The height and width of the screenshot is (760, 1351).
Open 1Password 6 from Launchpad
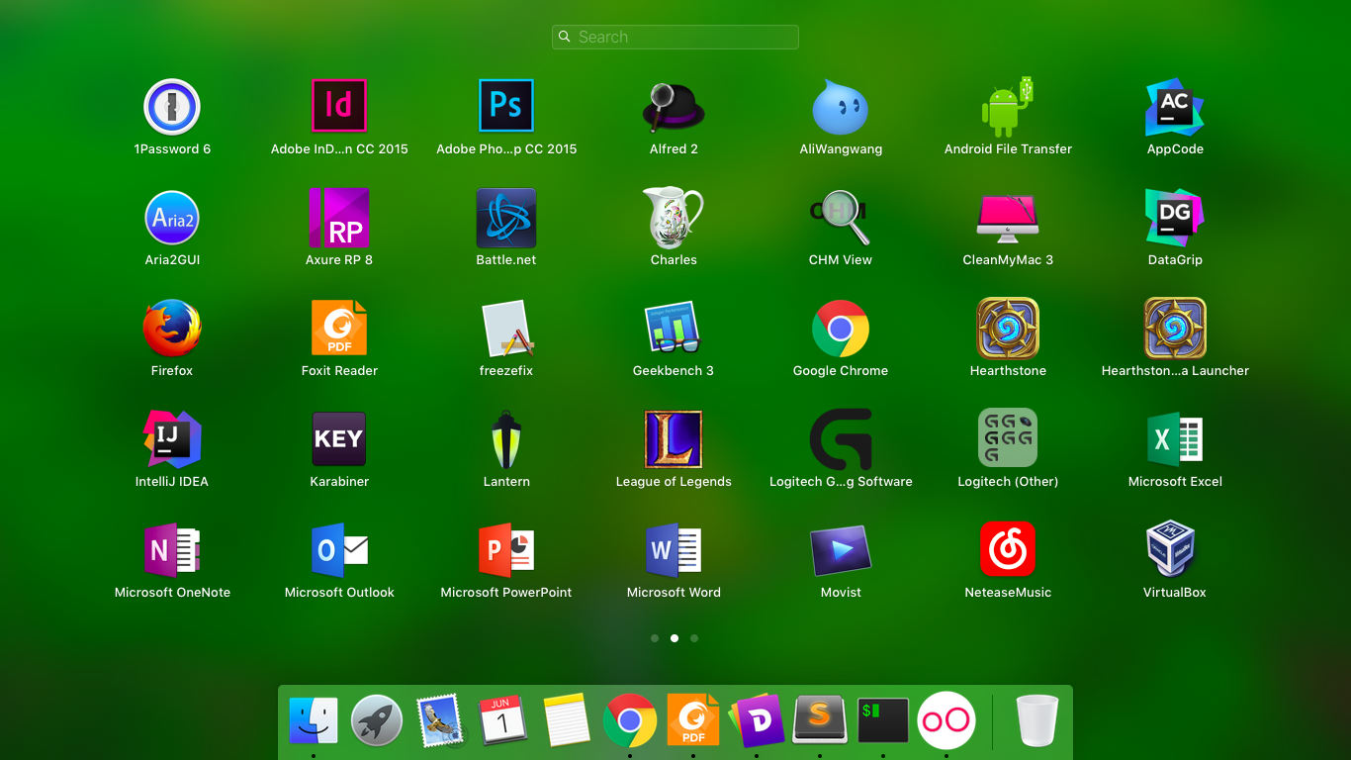[172, 107]
